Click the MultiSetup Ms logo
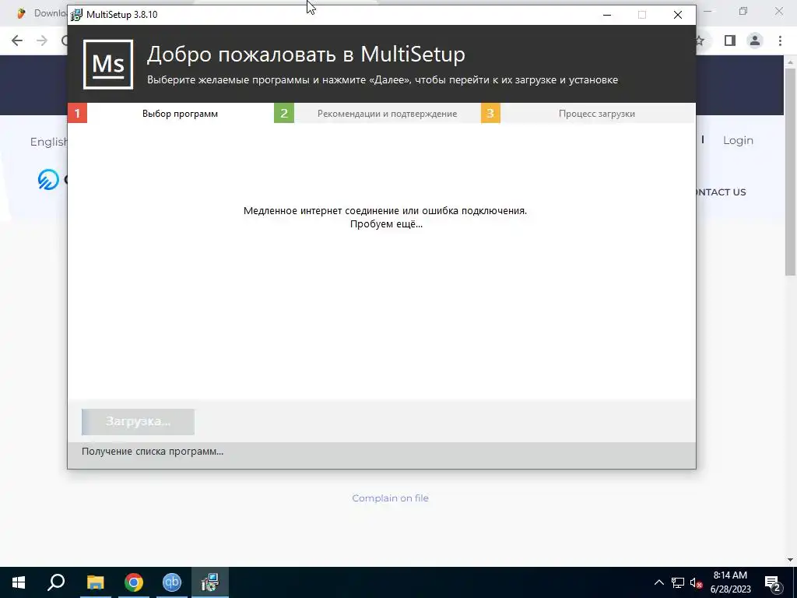Screen dimensions: 797x598 (x=108, y=65)
